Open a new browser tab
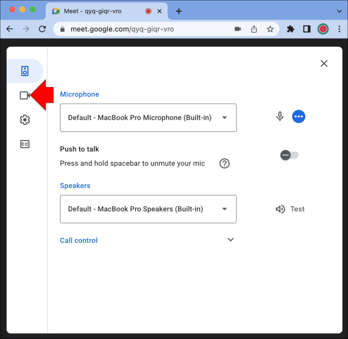The height and width of the screenshot is (339, 348). coord(179,11)
